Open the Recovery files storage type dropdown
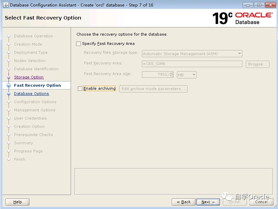This screenshot has height=209, width=278. [x=239, y=54]
